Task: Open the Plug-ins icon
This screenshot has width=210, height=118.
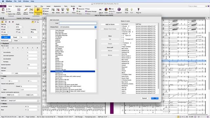Action: point(138,10)
